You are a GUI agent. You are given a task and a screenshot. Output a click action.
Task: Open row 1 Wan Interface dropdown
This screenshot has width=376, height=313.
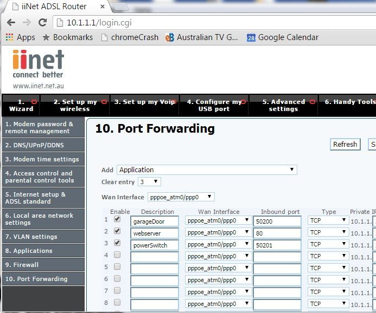(218, 220)
